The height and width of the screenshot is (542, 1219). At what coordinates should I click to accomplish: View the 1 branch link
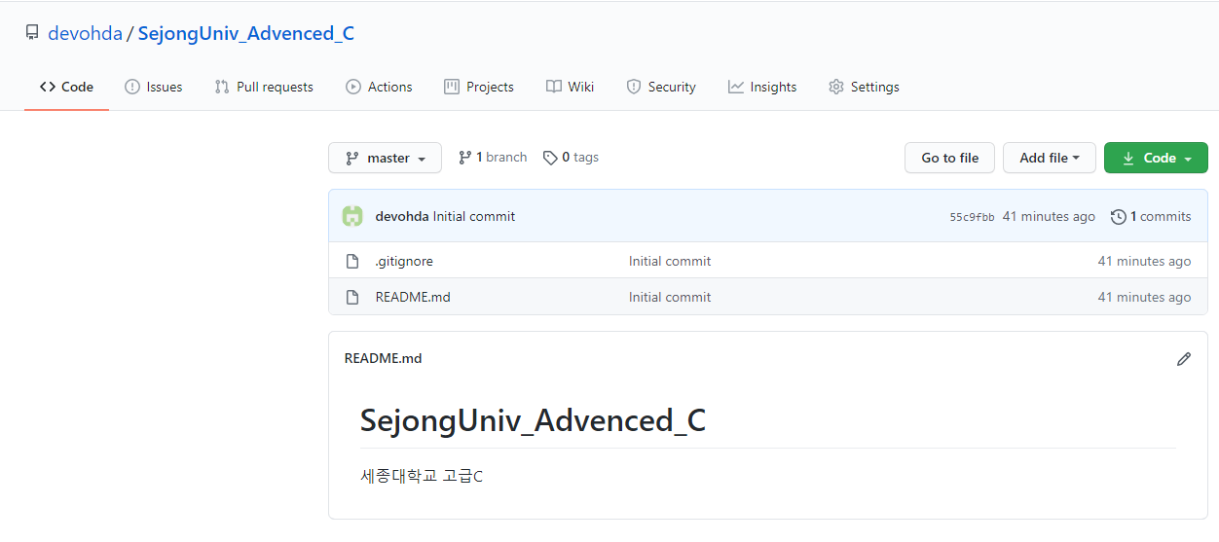(493, 157)
